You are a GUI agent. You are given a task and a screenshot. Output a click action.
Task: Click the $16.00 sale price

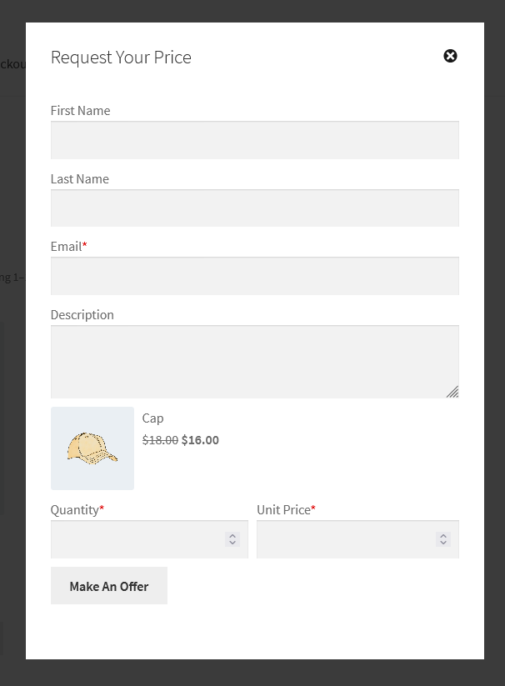coord(200,440)
